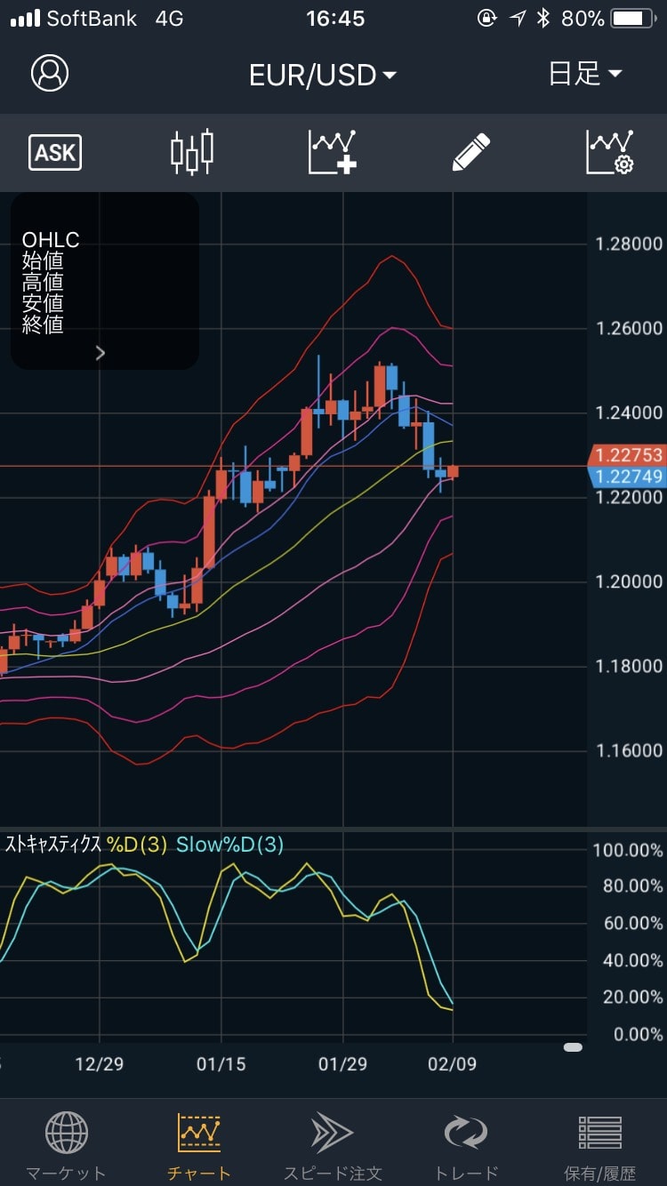The height and width of the screenshot is (1186, 667).
Task: Click the Slow%D(3) legend label
Action: coord(230,845)
